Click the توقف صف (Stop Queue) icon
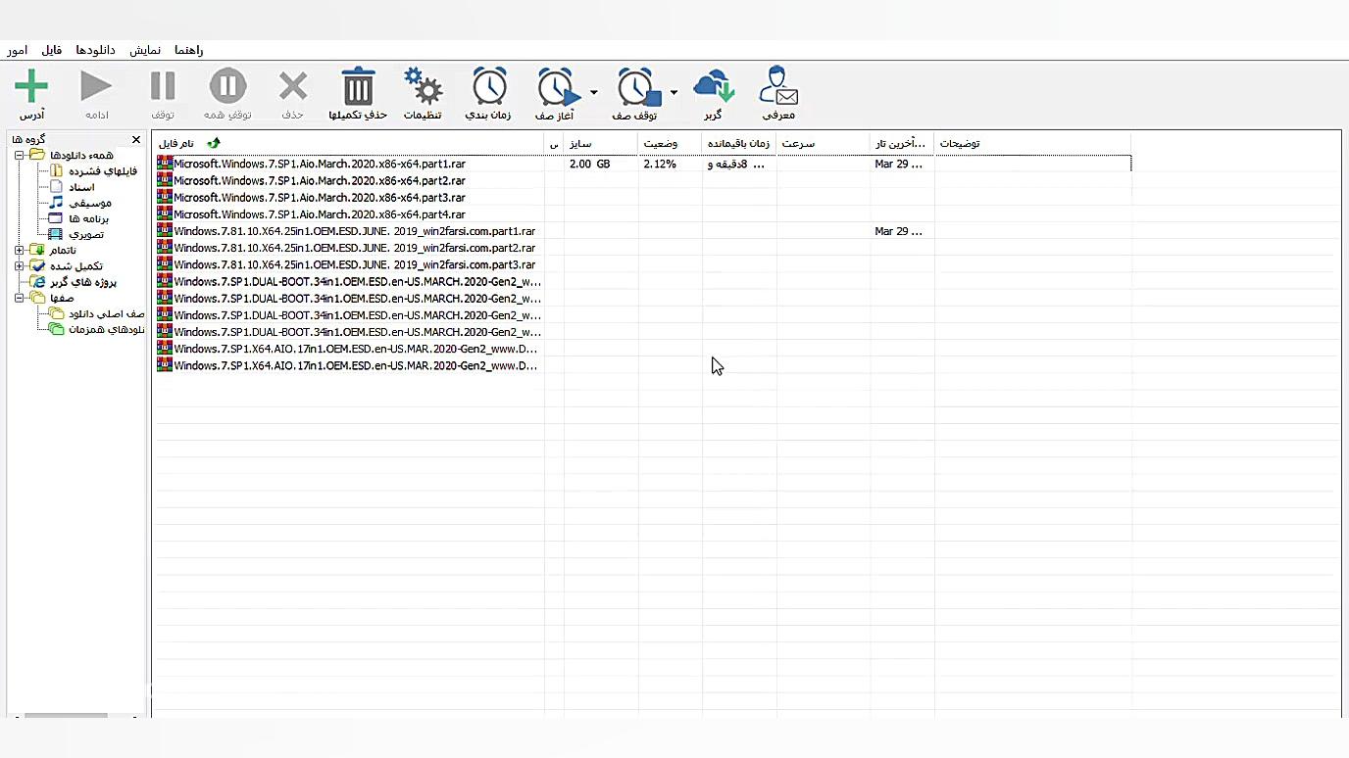Viewport: 1349px width, 758px height. (638, 87)
